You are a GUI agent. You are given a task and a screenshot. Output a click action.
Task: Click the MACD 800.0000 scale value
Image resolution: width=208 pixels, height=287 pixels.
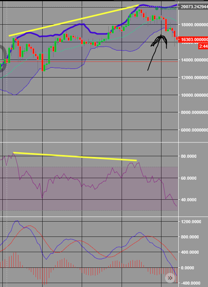[x=190, y=237]
